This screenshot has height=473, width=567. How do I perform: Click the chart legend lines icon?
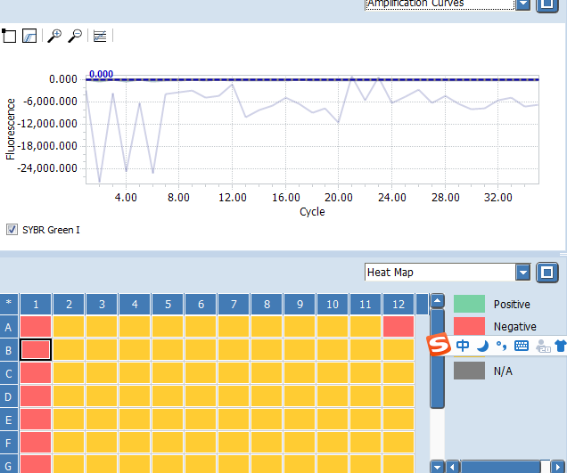coord(100,36)
